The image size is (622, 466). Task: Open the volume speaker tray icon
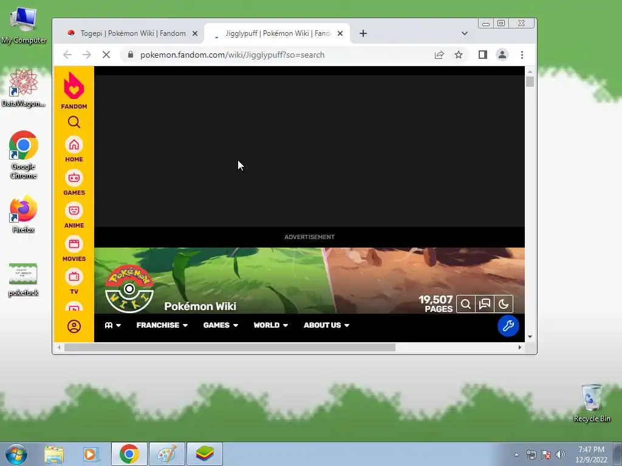click(561, 454)
